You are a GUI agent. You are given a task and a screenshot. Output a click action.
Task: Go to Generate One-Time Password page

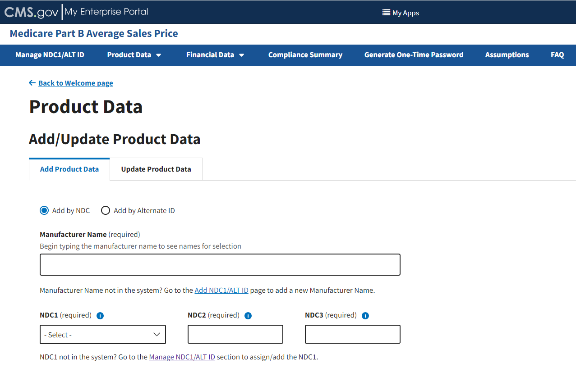[414, 55]
